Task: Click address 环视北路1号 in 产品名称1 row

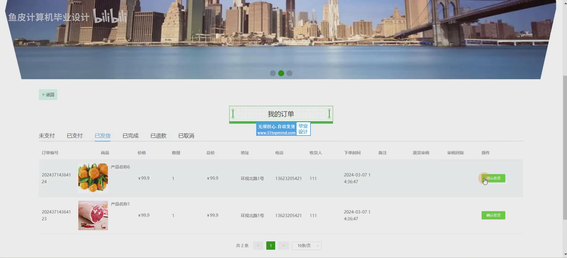Action: tap(252, 215)
